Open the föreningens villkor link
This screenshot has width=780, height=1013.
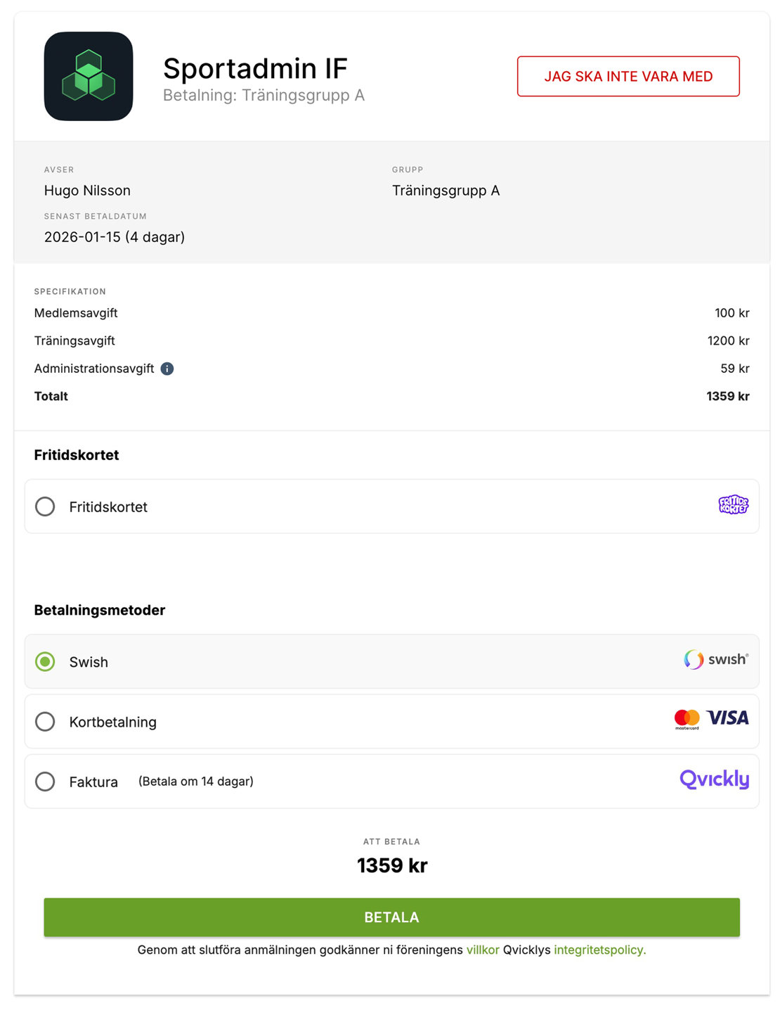pyautogui.click(x=483, y=950)
